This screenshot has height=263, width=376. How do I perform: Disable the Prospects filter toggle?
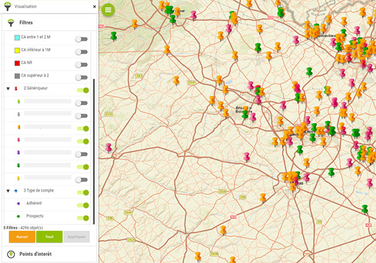[x=82, y=218]
